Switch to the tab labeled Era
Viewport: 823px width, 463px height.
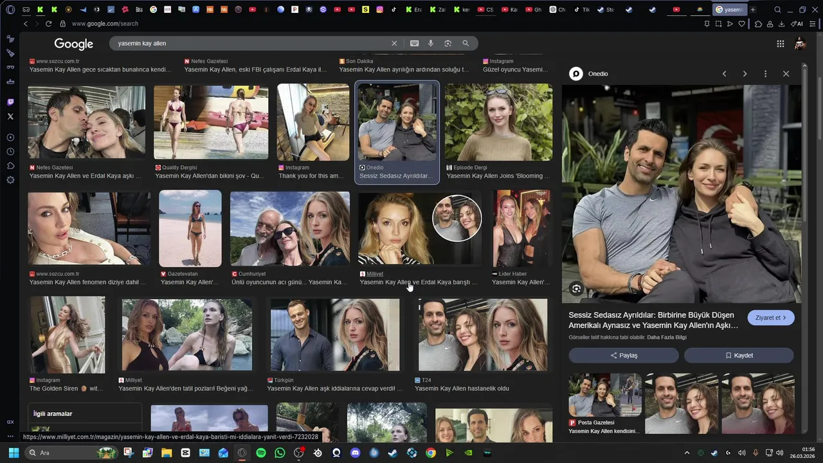point(413,10)
